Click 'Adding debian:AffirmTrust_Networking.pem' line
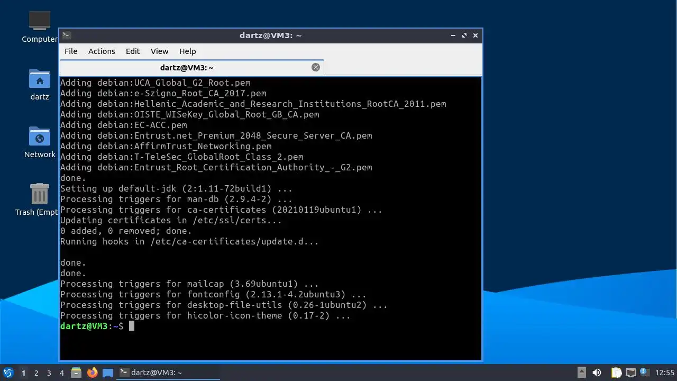This screenshot has width=677, height=381. pos(166,146)
